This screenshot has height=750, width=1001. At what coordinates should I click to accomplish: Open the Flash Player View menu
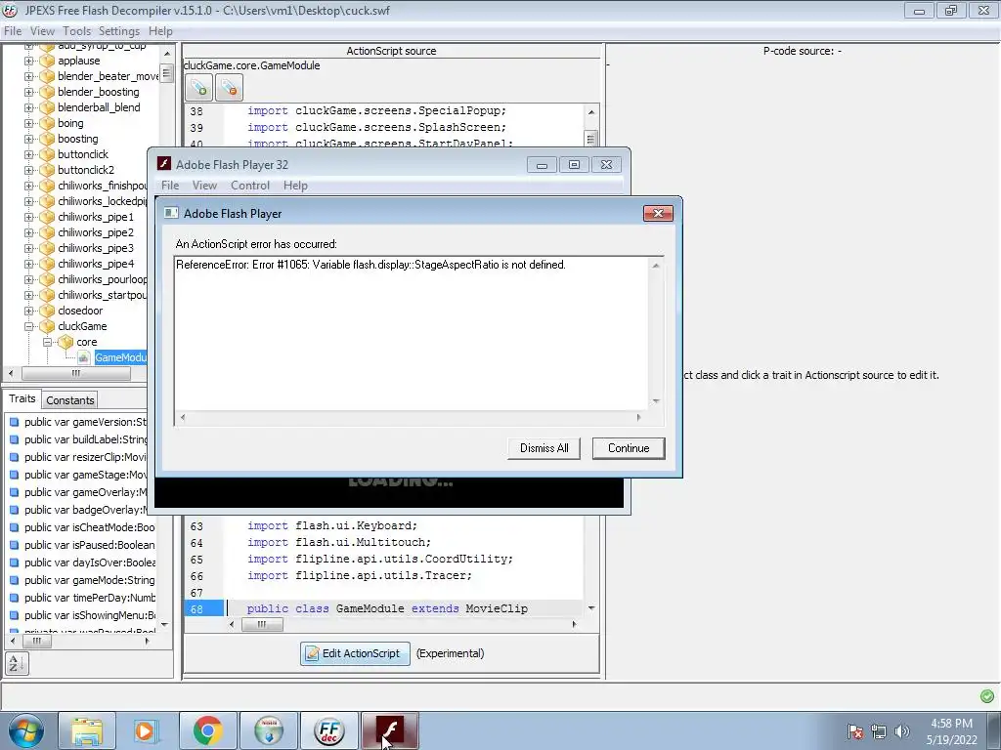click(204, 186)
